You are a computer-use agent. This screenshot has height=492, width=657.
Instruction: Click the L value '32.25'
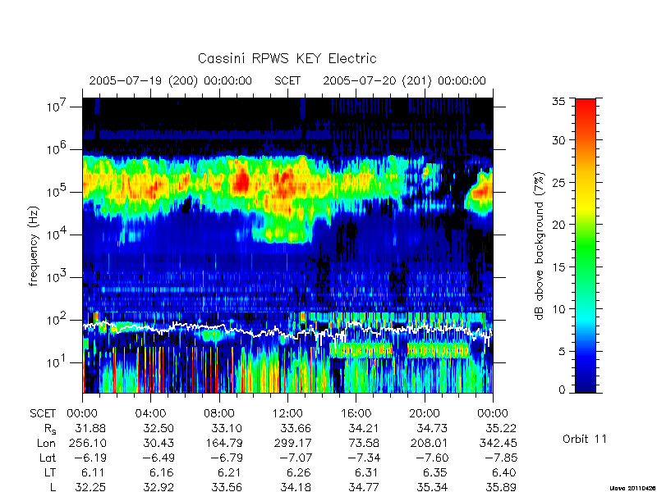[x=90, y=487]
